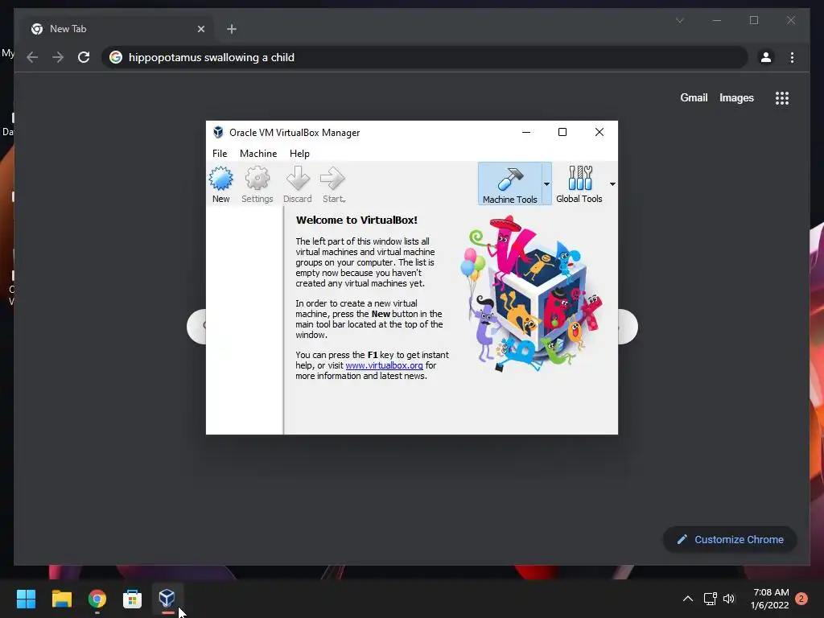Open the Images link
The image size is (824, 618).
click(736, 97)
